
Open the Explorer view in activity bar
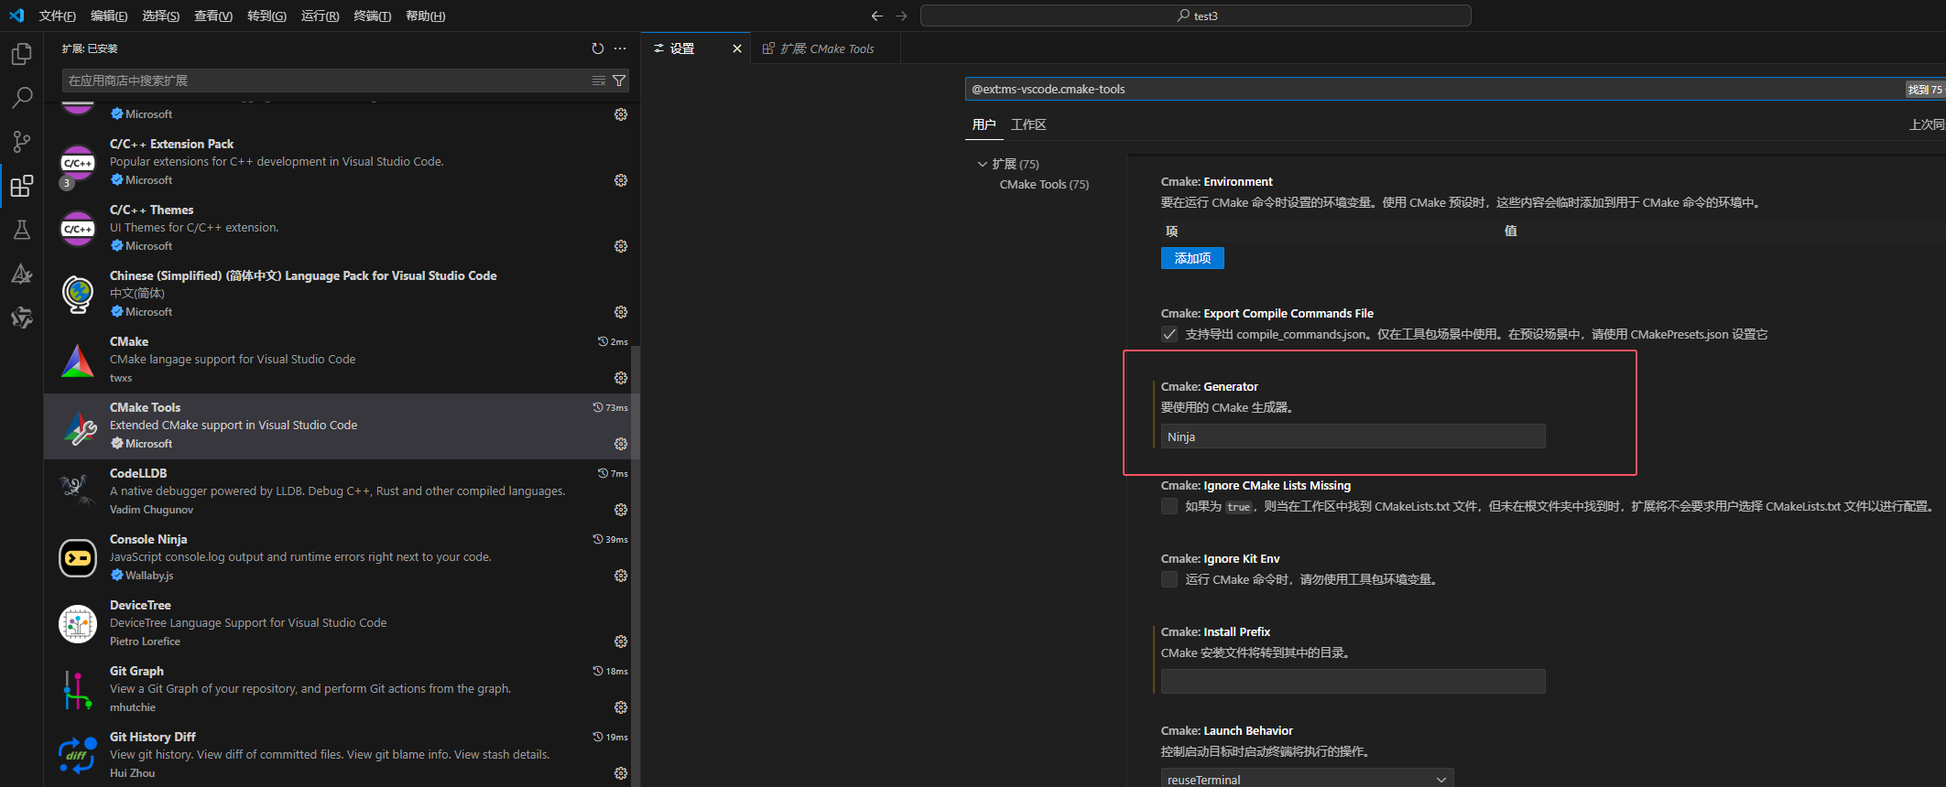pyautogui.click(x=22, y=54)
